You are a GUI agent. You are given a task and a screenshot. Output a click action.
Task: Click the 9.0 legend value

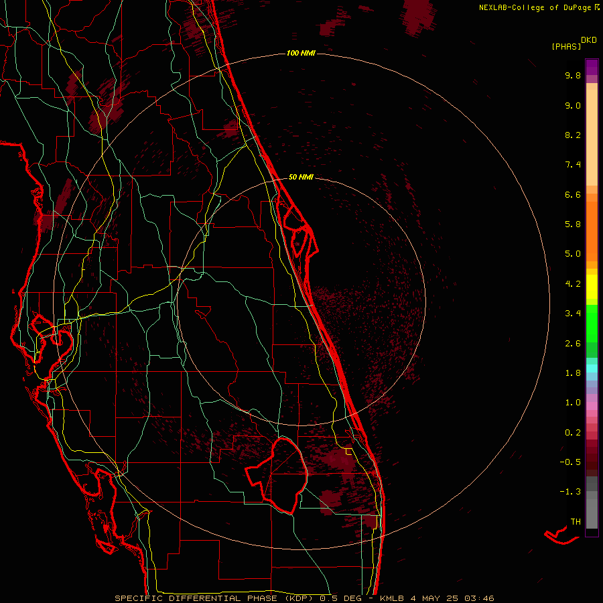(x=573, y=105)
